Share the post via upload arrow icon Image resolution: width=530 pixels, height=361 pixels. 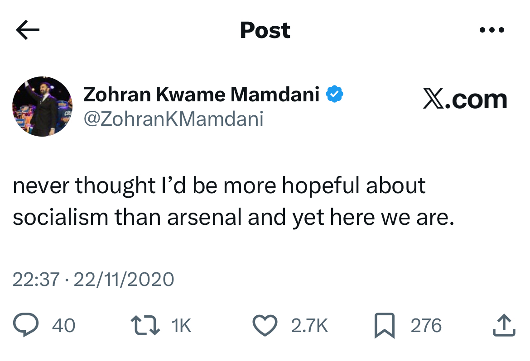tap(504, 326)
